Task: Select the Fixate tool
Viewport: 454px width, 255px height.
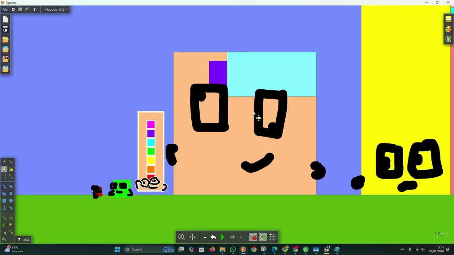Action: click(x=11, y=218)
